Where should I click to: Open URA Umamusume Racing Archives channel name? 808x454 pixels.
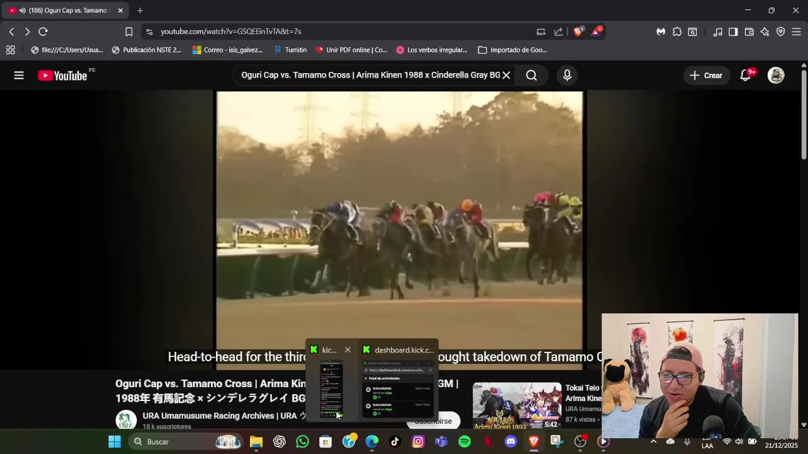coord(224,416)
